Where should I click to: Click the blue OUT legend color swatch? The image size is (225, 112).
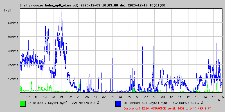point(118,104)
